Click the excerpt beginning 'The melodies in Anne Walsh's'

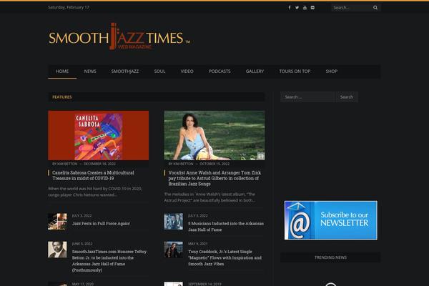pos(209,197)
